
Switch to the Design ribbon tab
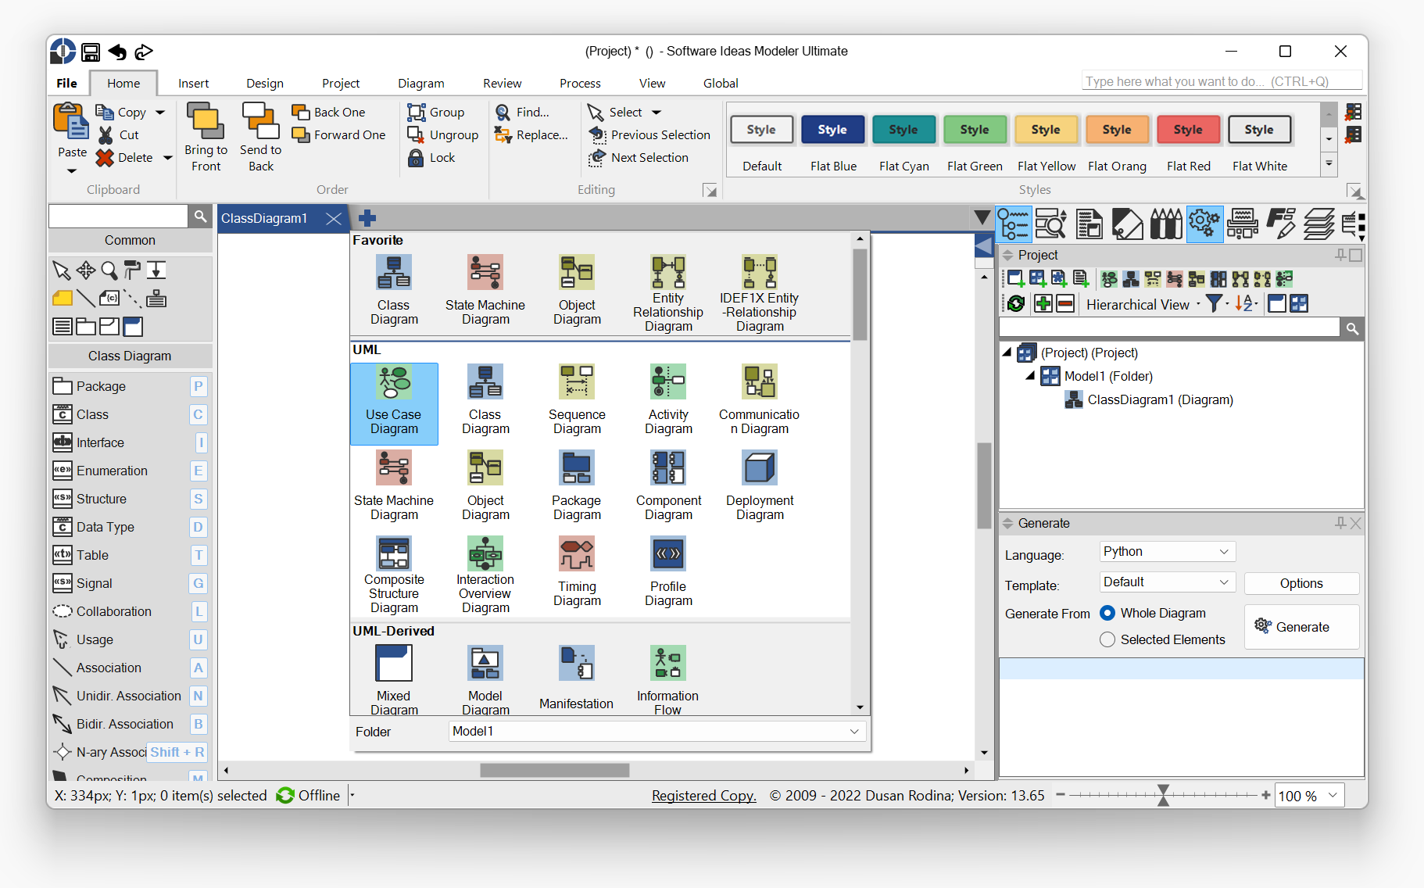point(264,83)
